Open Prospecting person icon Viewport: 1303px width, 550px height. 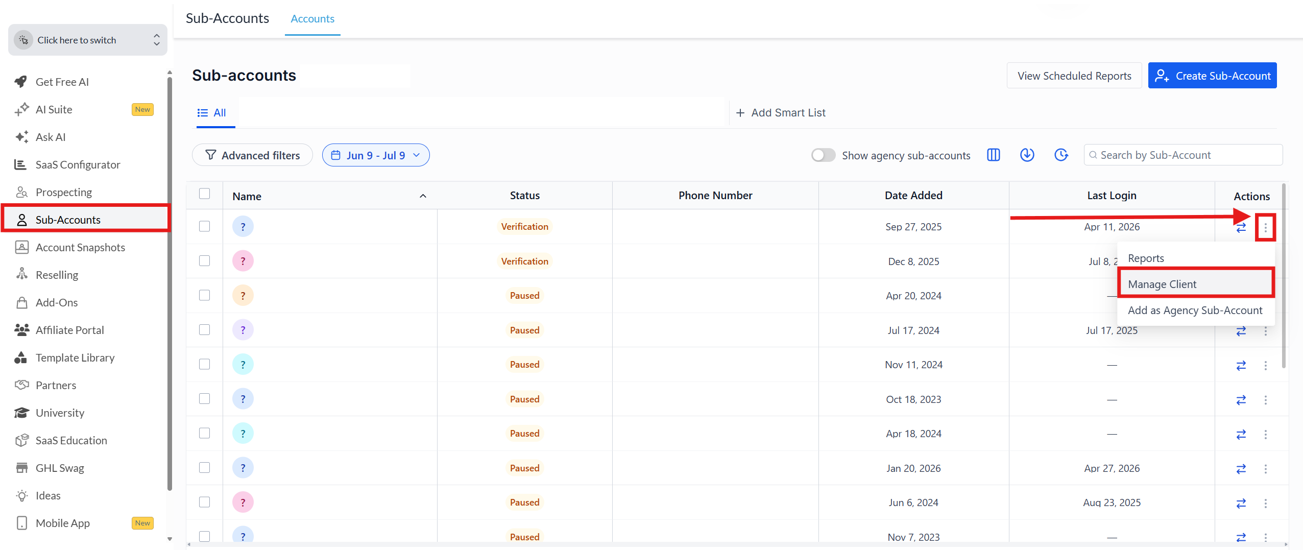pyautogui.click(x=21, y=192)
